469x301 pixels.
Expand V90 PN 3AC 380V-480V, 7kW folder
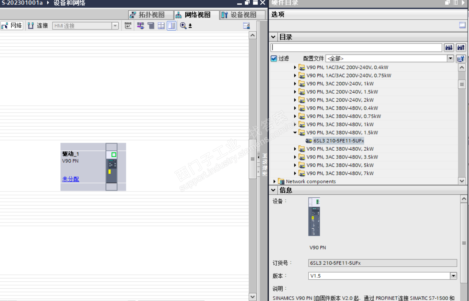coord(295,173)
